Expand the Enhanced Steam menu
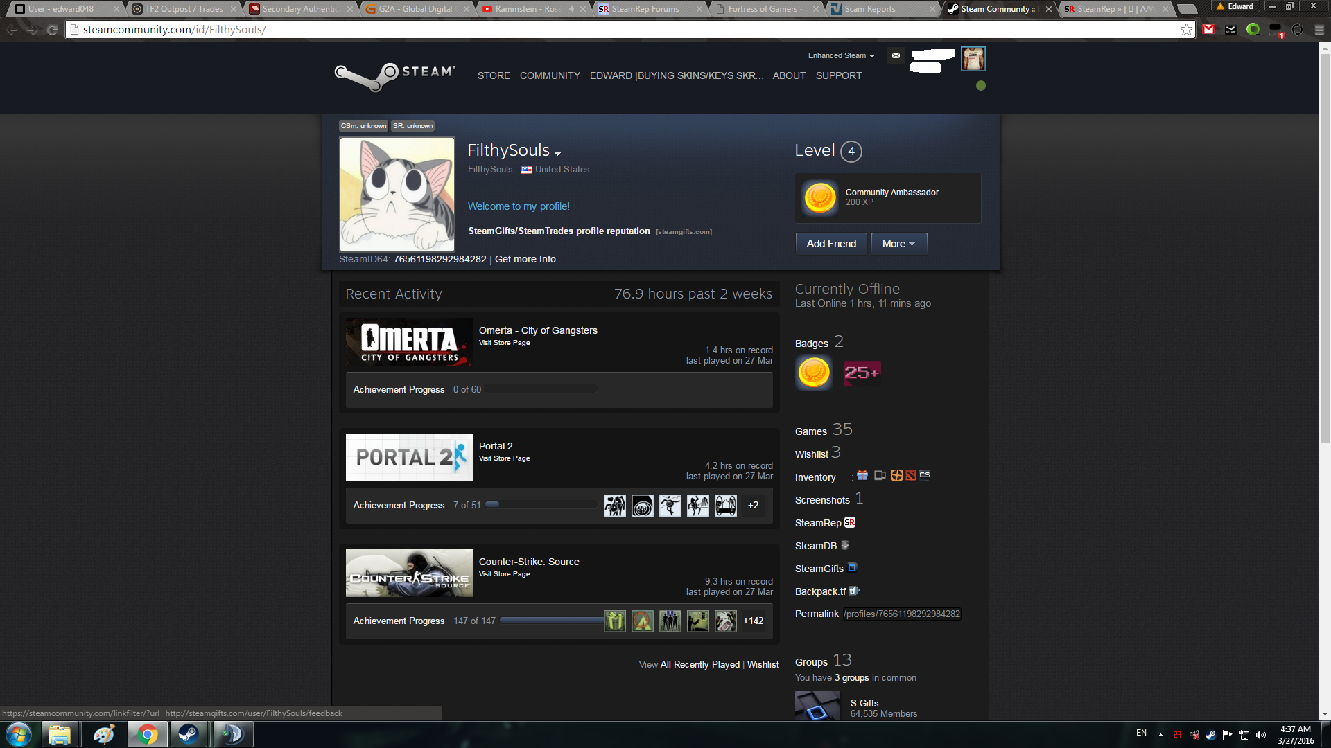 pyautogui.click(x=841, y=55)
